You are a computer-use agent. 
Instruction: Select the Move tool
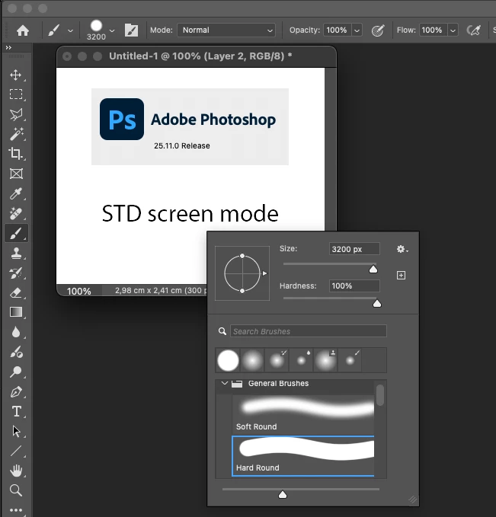coord(15,75)
